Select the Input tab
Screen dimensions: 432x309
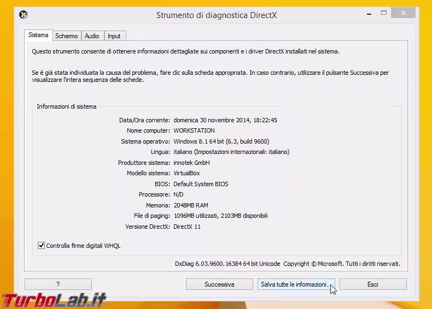114,36
